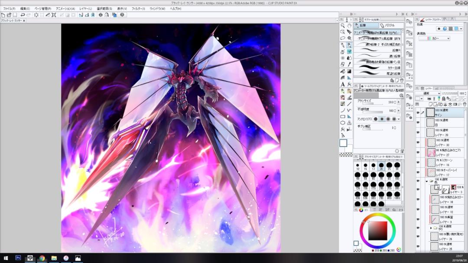
Task: Hide the 色 folder layer eye
Action: click(x=418, y=181)
